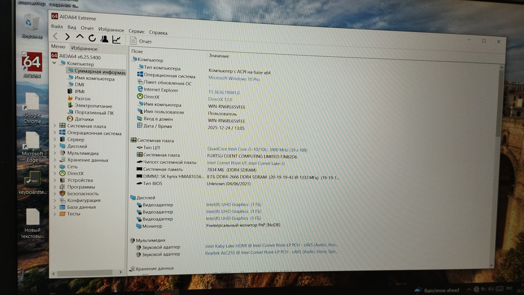524x295 pixels.
Task: Click the Refresh toolbar icon
Action: click(x=92, y=38)
